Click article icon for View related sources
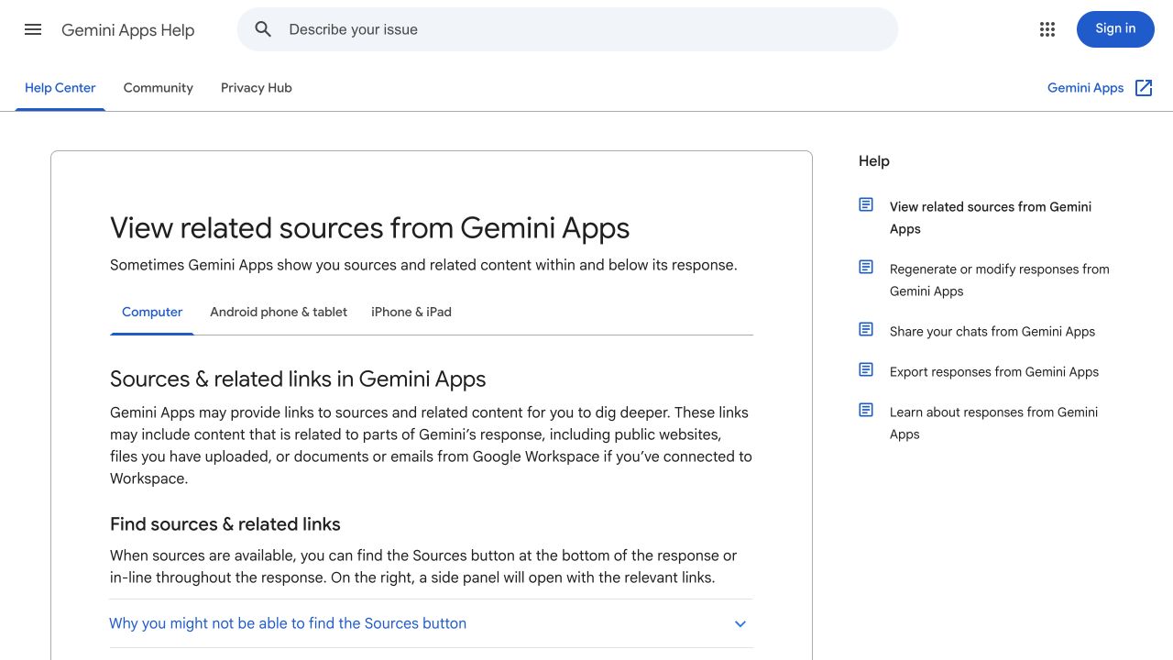 click(x=866, y=204)
